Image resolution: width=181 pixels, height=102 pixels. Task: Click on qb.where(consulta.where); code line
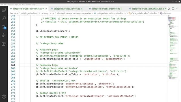53,31
